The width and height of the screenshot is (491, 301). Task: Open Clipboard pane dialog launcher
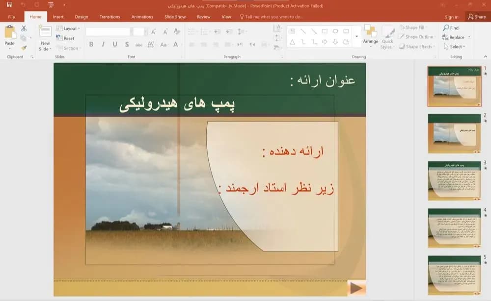coord(32,57)
